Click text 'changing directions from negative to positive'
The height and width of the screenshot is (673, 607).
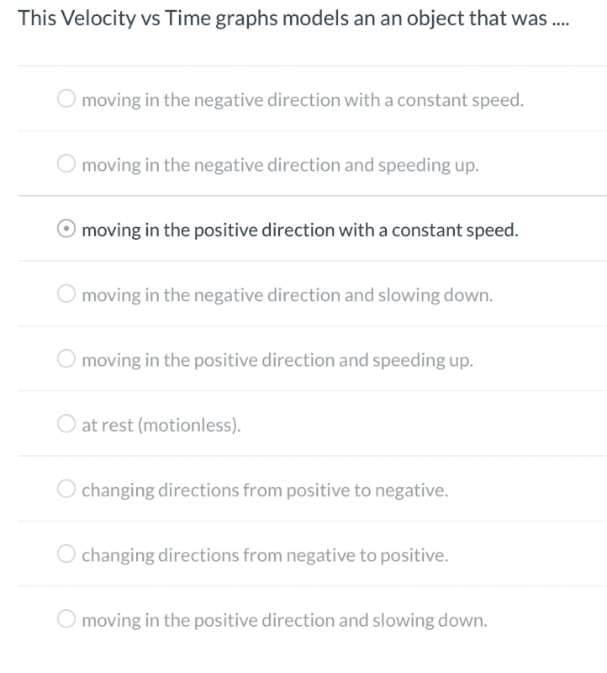265,555
